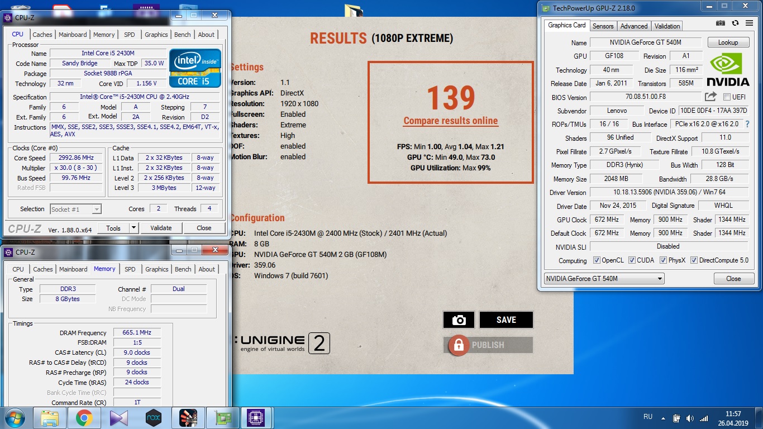This screenshot has height=429, width=763.
Task: Click the GPU-Z title bar icon
Action: [546, 8]
